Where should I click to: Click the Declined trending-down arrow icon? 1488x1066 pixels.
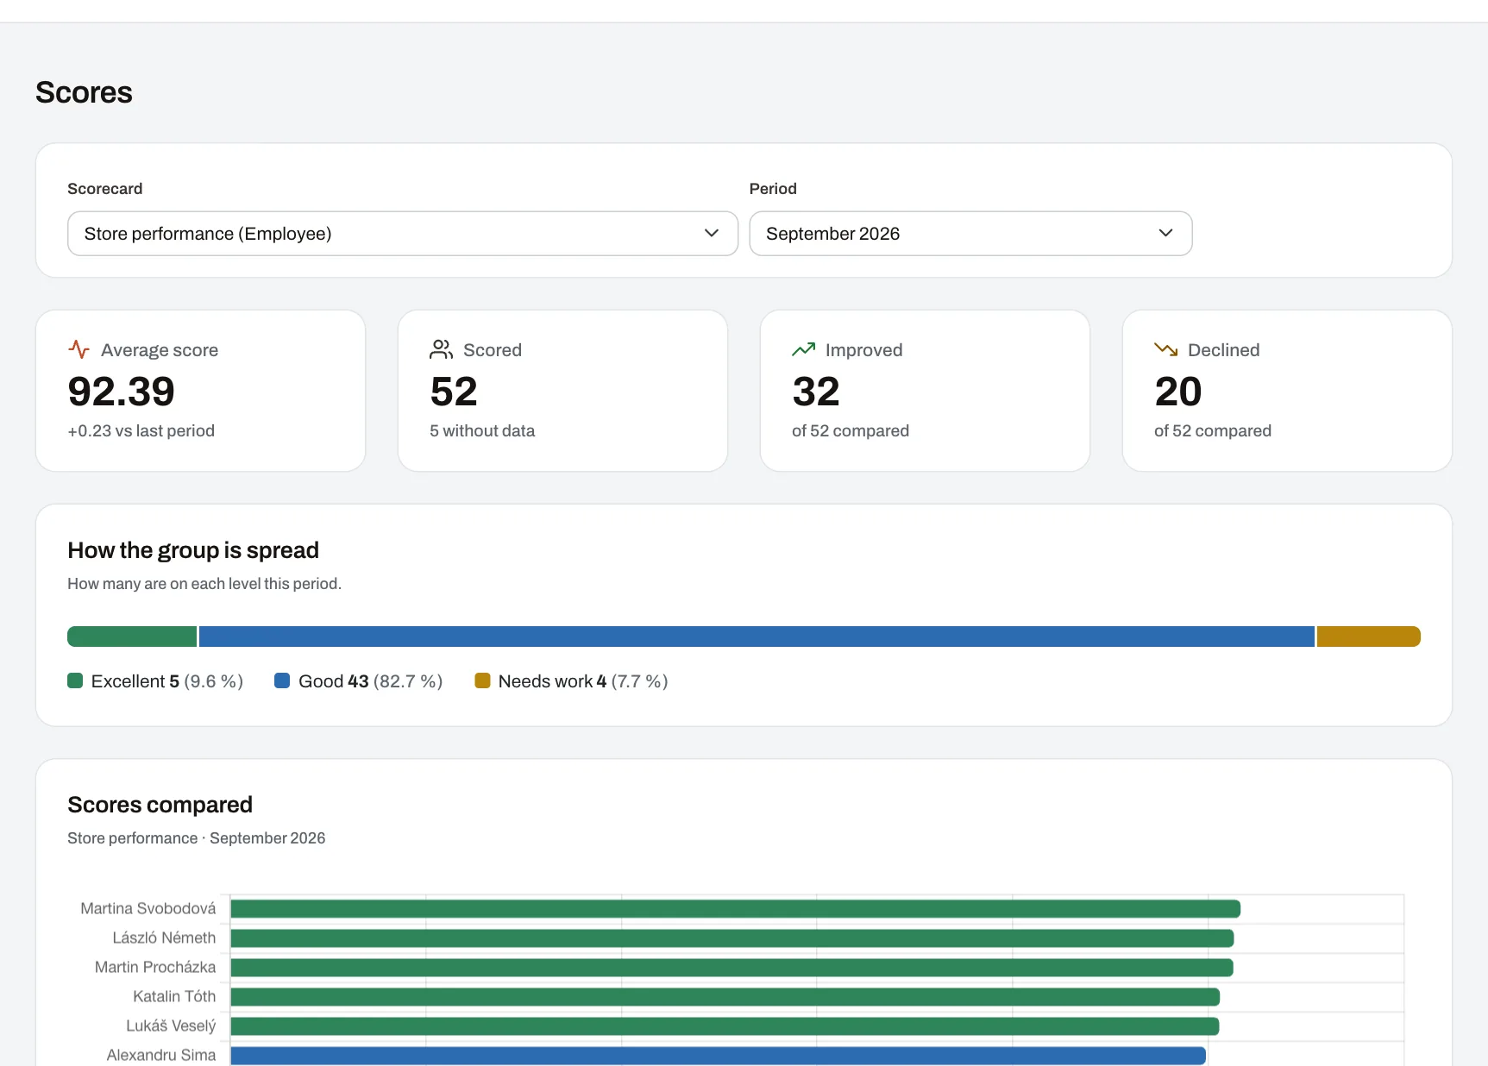tap(1165, 349)
